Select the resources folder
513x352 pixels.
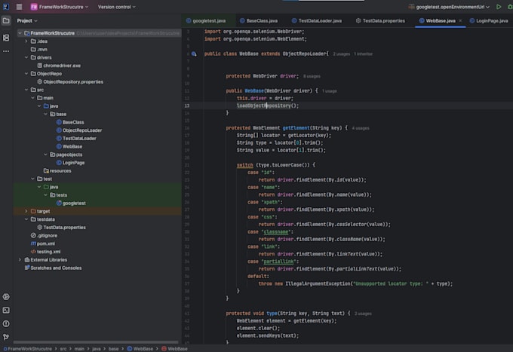point(60,171)
